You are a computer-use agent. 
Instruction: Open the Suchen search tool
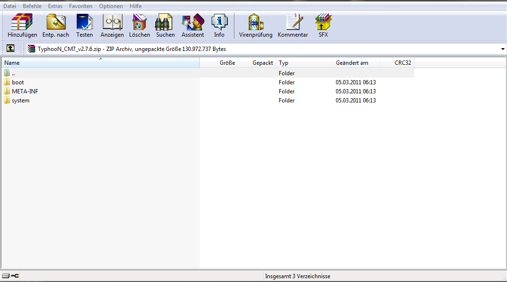pos(165,26)
